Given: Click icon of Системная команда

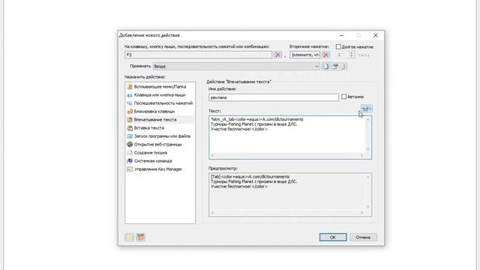Looking at the screenshot, I should (130, 161).
